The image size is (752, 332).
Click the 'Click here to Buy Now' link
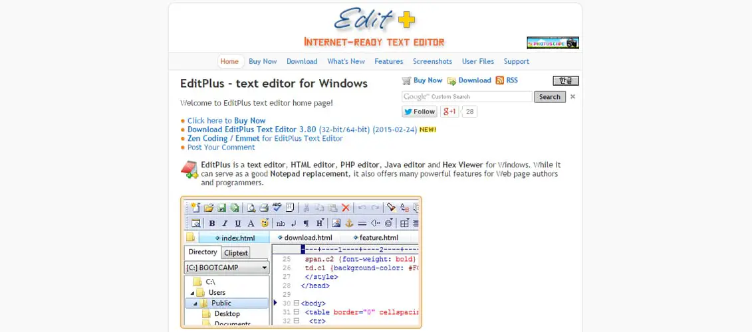click(x=226, y=121)
